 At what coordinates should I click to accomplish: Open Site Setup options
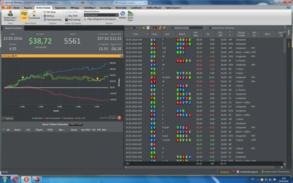(x=53, y=12)
